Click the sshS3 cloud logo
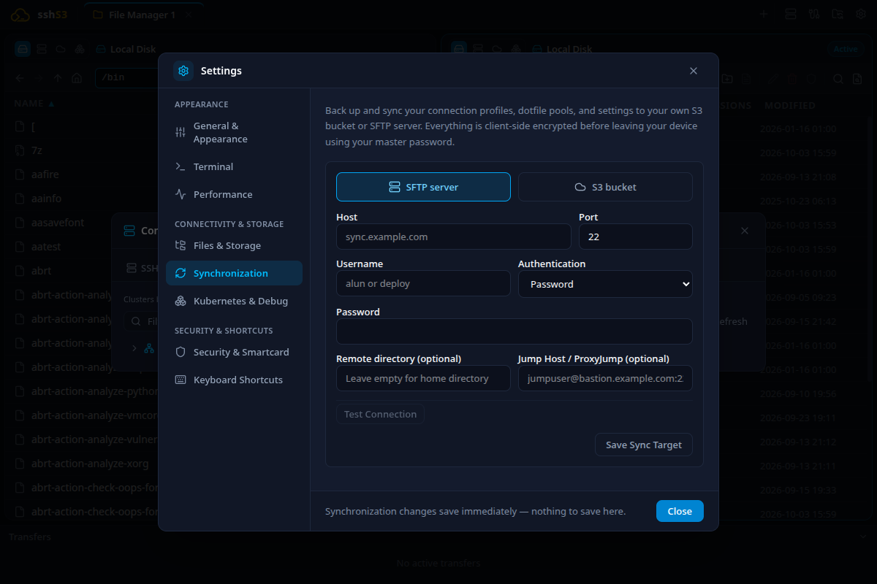The image size is (877, 584). coord(20,15)
